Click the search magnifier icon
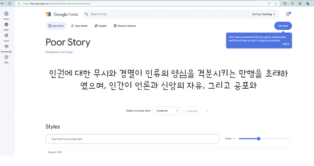Image resolution: width=314 pixels, height=166 pixels. pyautogui.click(x=87, y=14)
